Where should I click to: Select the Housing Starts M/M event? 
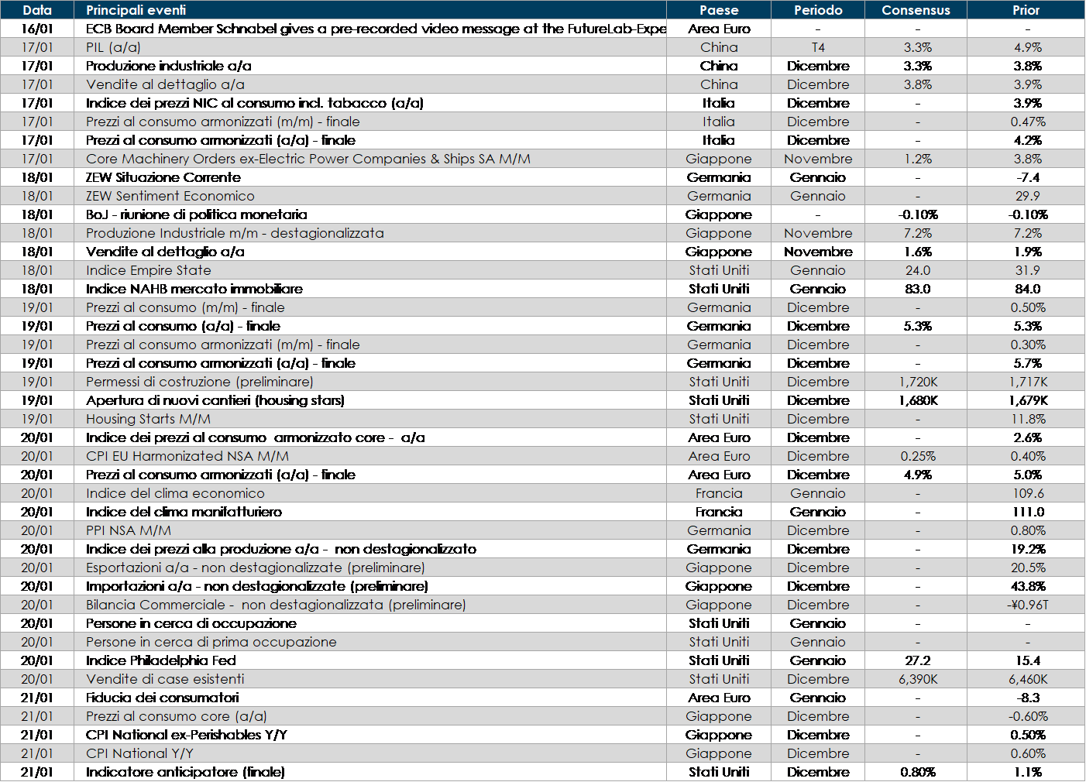(x=148, y=419)
